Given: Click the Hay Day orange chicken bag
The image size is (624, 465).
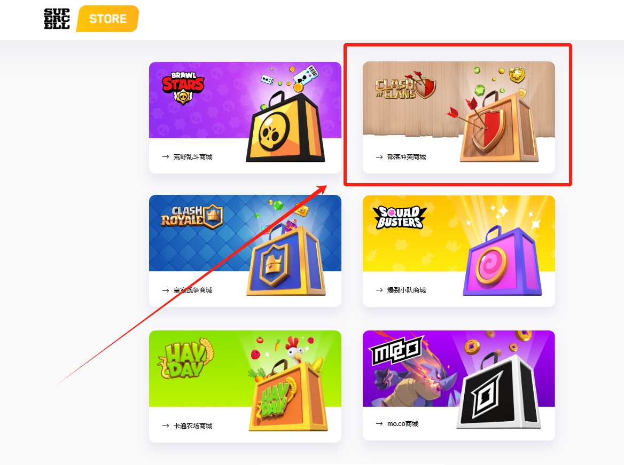Looking at the screenshot, I should 288,394.
